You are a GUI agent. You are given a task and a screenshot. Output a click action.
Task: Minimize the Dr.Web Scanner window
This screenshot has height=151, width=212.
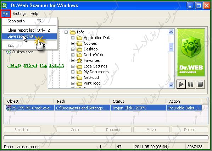(x=190, y=6)
